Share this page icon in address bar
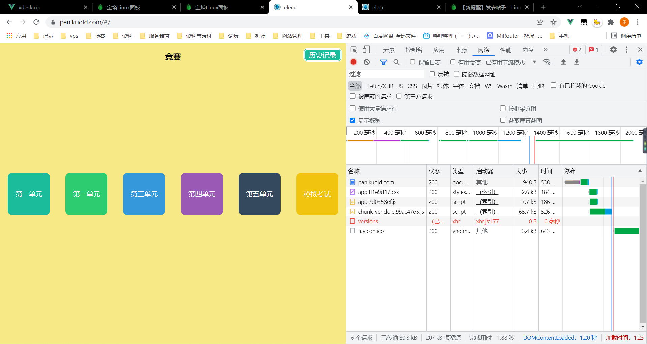 click(540, 22)
